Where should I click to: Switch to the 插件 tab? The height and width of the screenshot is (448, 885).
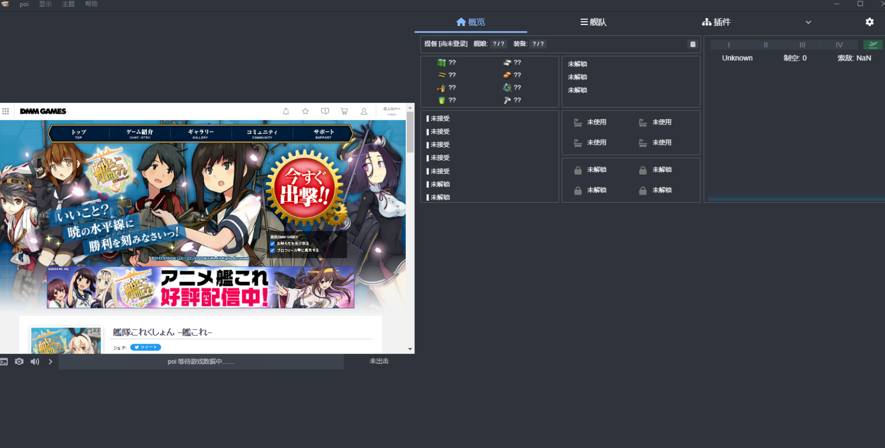point(716,22)
